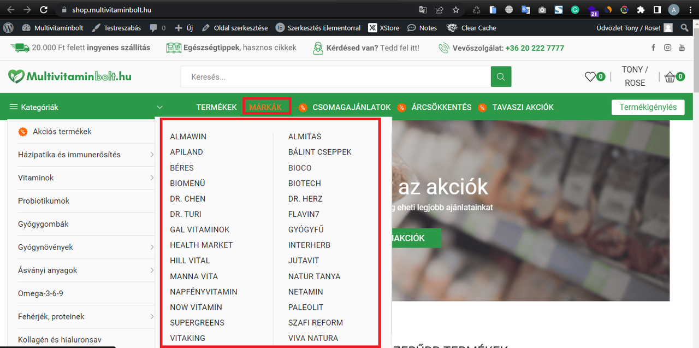Open the Chrome profile avatar A
This screenshot has height=348, width=699.
coord(674,10)
